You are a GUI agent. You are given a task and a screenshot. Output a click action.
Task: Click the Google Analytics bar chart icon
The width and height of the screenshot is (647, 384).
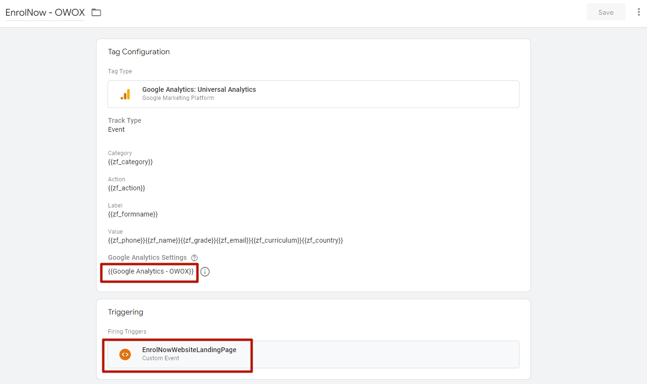tap(125, 94)
